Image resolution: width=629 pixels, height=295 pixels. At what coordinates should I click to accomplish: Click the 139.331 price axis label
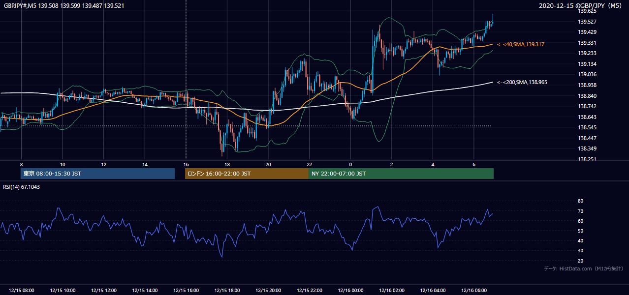click(x=587, y=43)
